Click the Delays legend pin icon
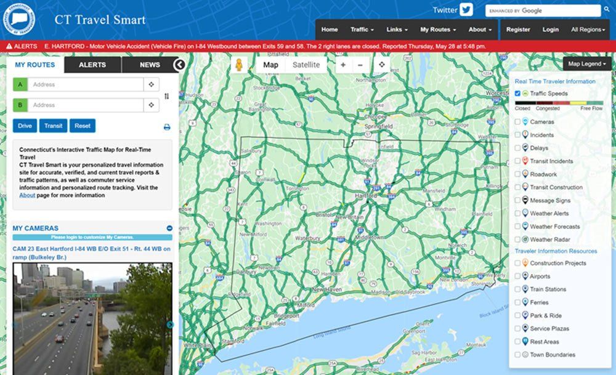 tap(525, 148)
